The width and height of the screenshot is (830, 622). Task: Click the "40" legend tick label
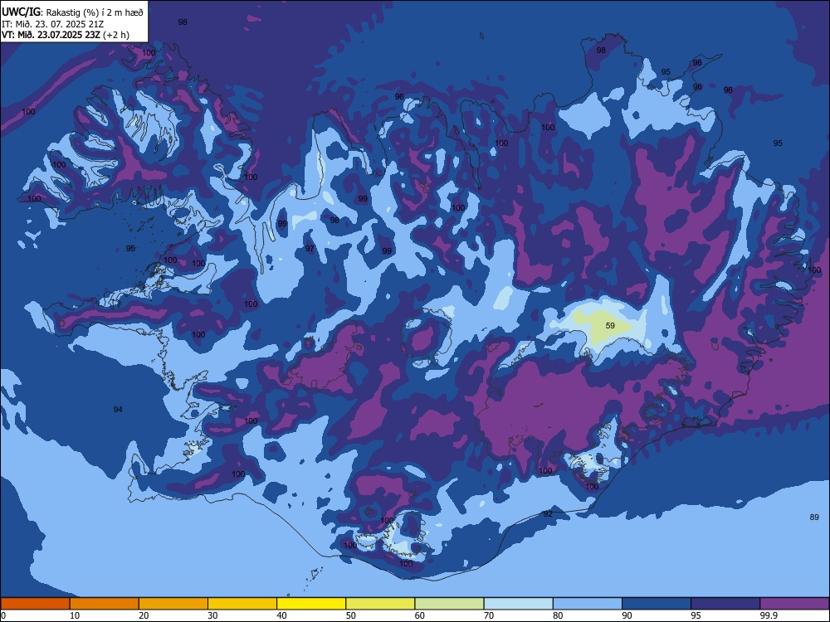281,615
